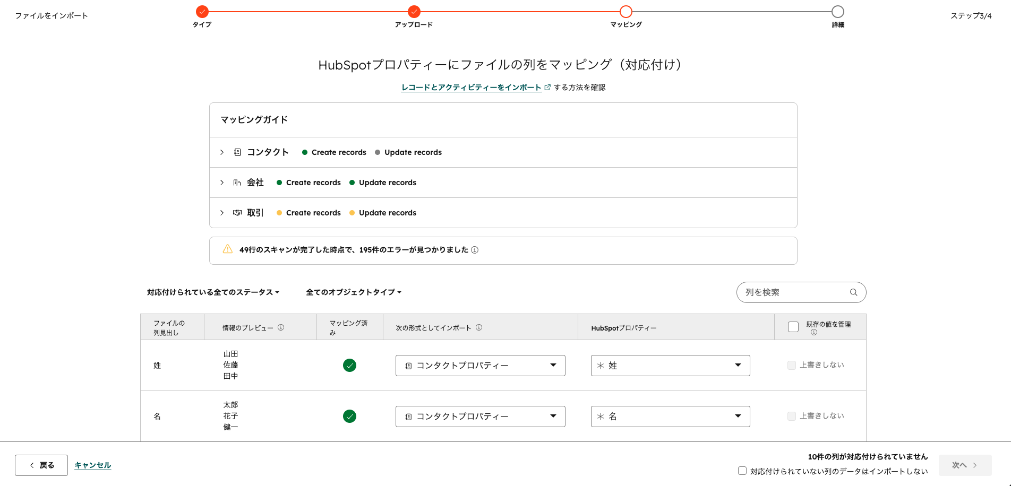Image resolution: width=1011 pixels, height=486 pixels.
Task: Open コンタクトプロパティー dropdown in 姓 row
Action: pos(480,366)
